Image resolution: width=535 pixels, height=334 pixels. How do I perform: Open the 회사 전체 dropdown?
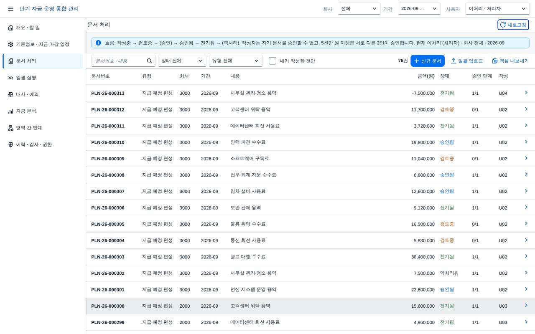[359, 9]
